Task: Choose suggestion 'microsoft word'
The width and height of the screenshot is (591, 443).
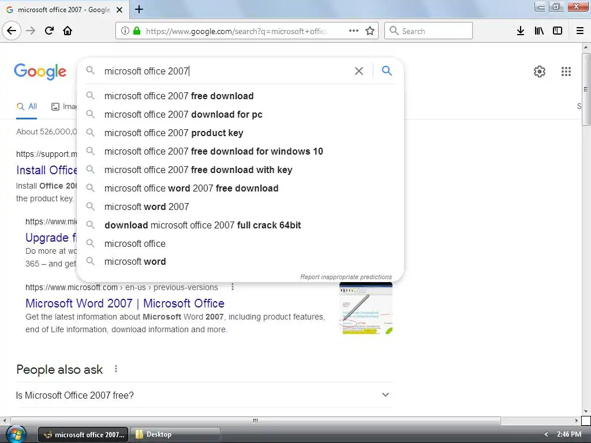Action: click(240, 261)
